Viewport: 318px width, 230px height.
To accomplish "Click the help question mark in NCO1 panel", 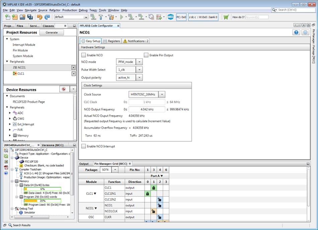I will pos(296,32).
